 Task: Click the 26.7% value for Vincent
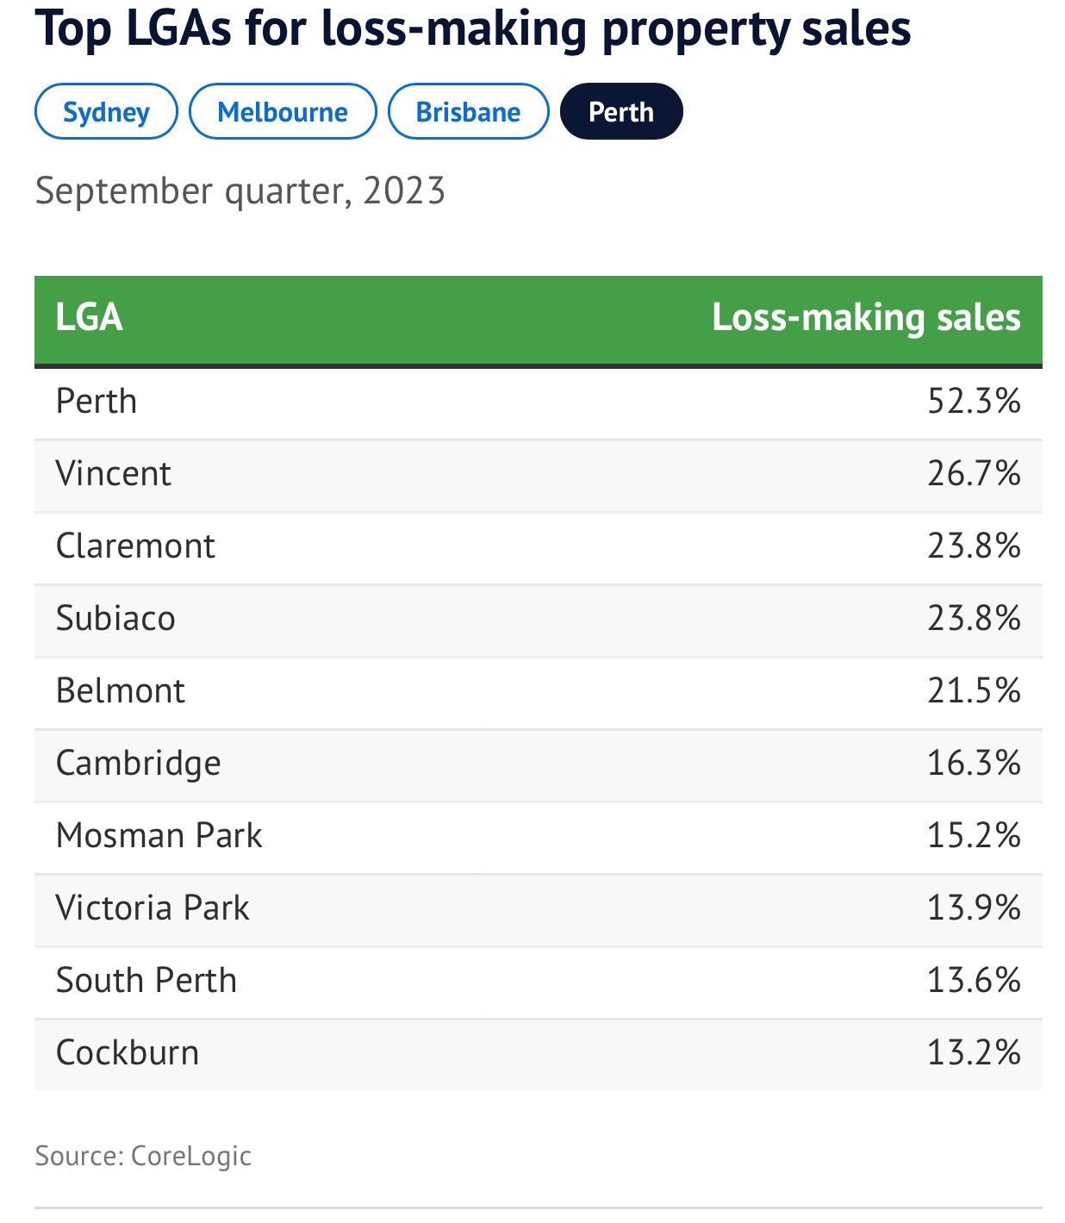point(974,474)
